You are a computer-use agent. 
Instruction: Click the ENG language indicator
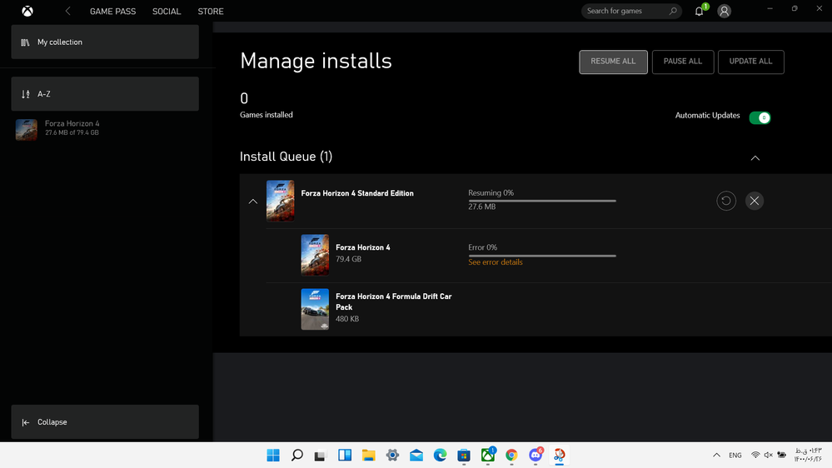coord(735,456)
